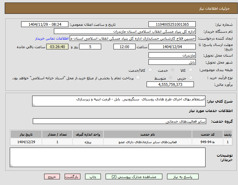Click the resize handle of توضیحات خریدار textarea
Image resolution: width=238 pixels, height=185 pixels.
(x=11, y=165)
